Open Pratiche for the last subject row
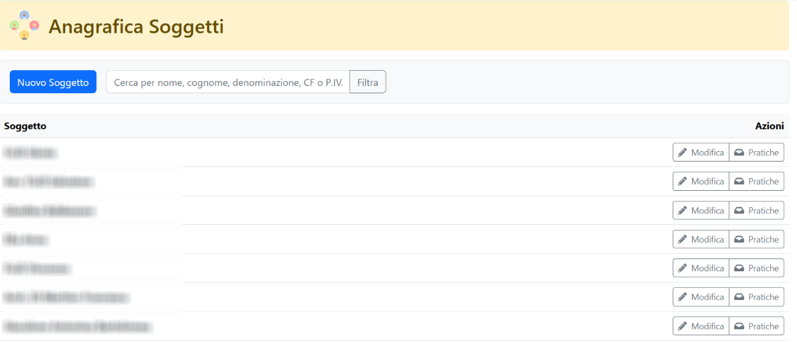The width and height of the screenshot is (797, 342). point(756,326)
